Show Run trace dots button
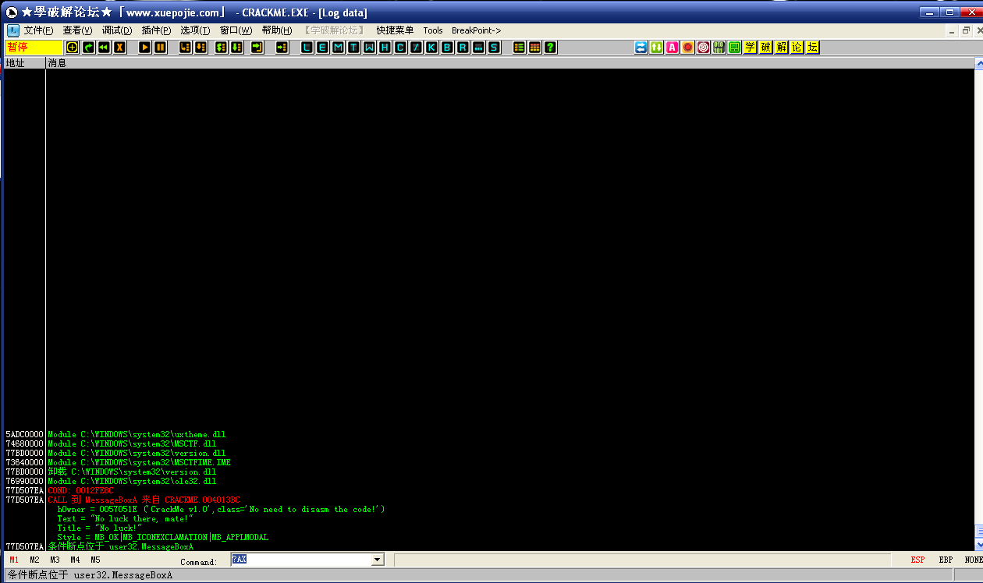This screenshot has width=983, height=583. pyautogui.click(x=478, y=48)
